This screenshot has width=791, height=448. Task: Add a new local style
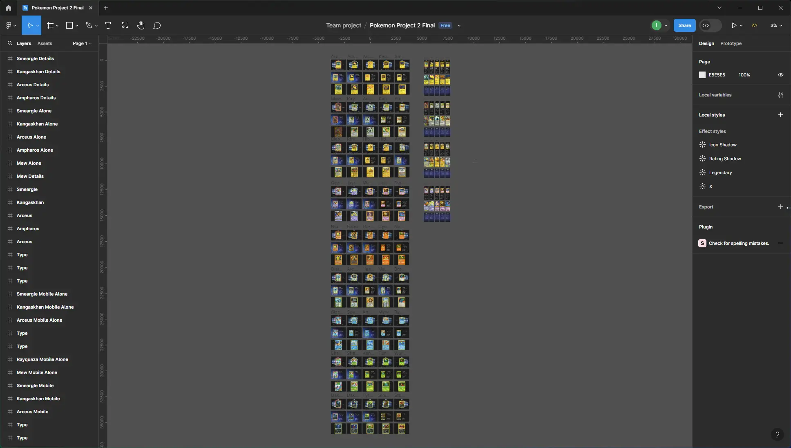click(780, 115)
